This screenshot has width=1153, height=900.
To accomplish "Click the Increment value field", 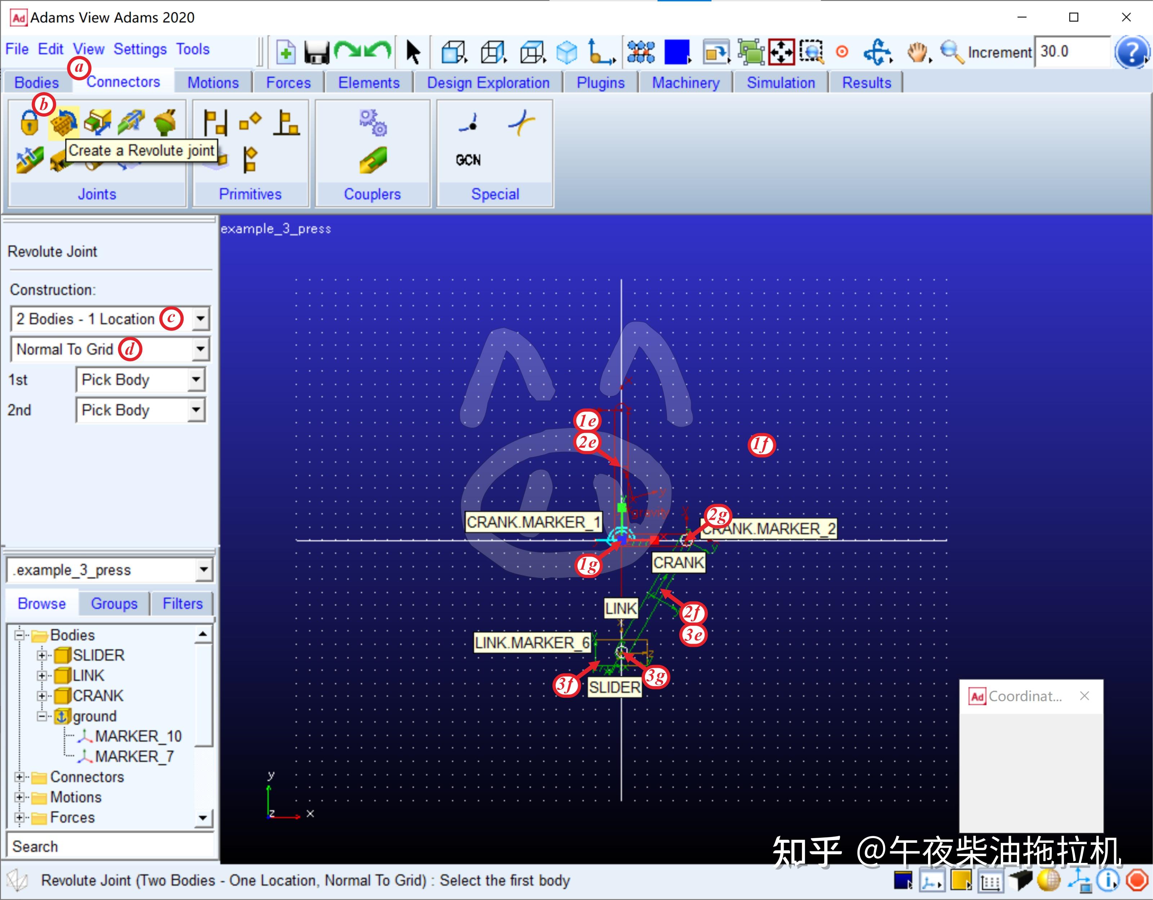I will click(1072, 52).
